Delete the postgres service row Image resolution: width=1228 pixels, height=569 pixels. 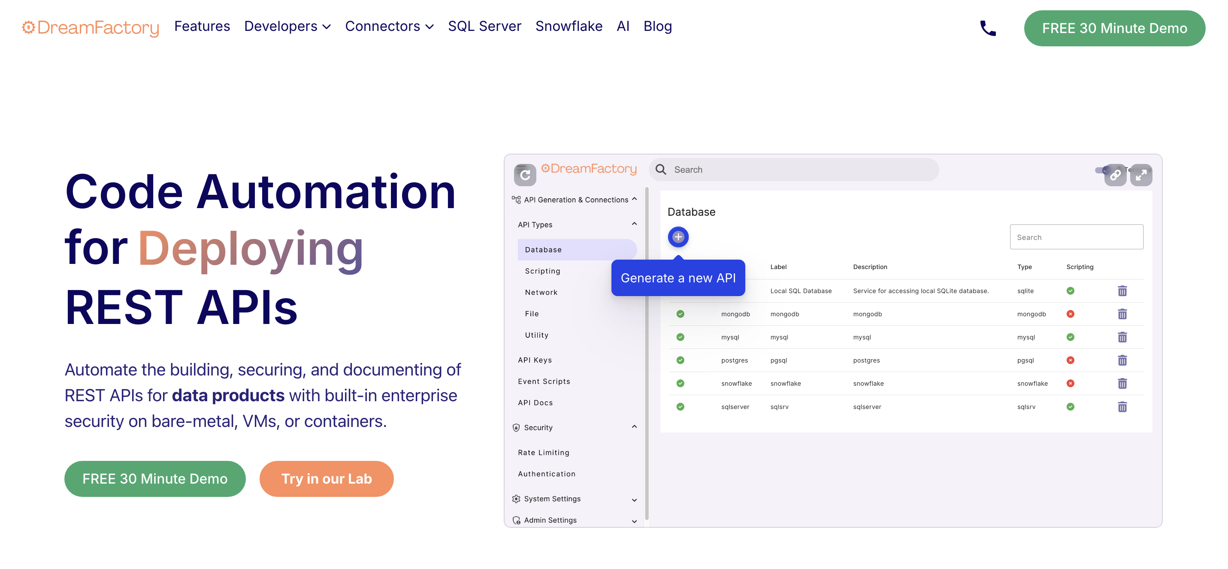tap(1122, 360)
